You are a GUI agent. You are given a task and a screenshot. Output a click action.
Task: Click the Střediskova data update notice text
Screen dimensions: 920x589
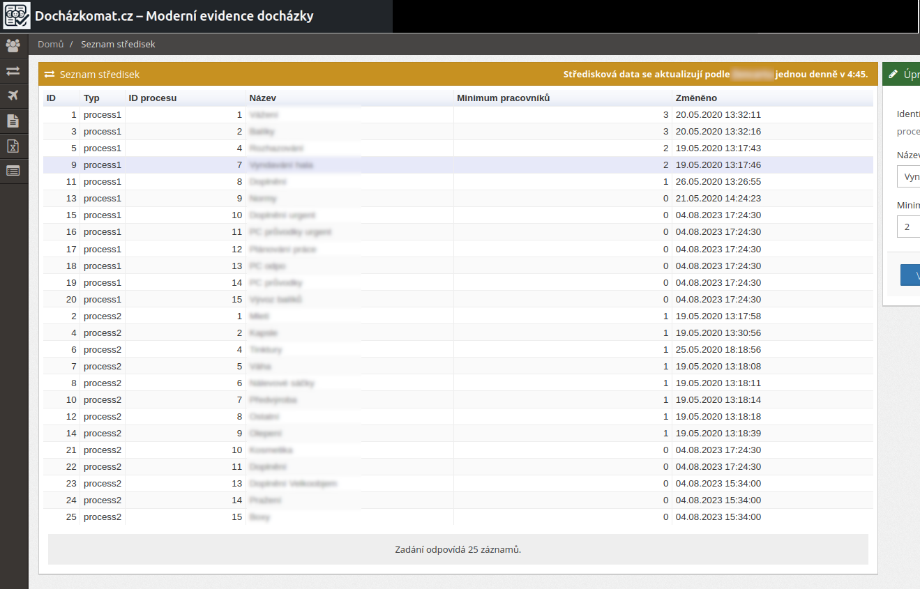click(x=716, y=74)
